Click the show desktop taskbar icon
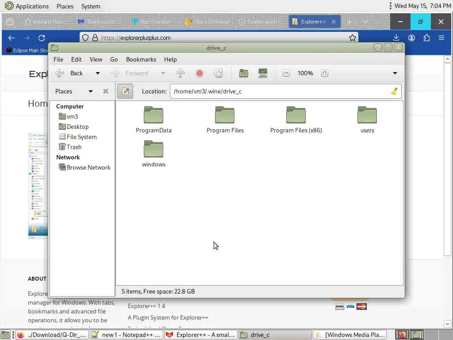The height and width of the screenshot is (340, 453). pos(5,335)
